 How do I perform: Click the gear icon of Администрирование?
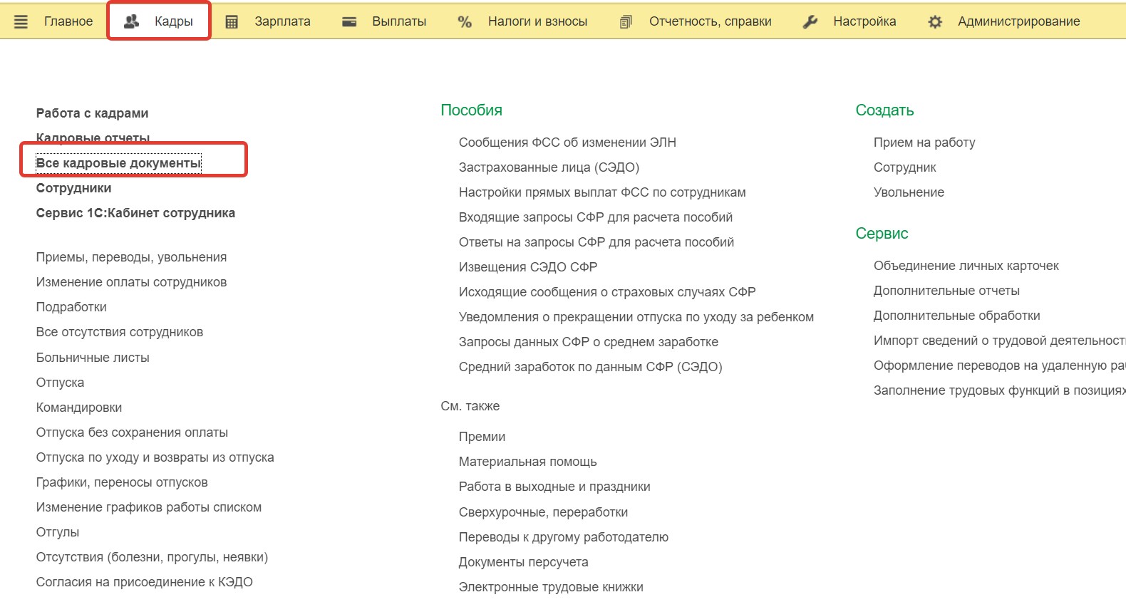click(935, 22)
